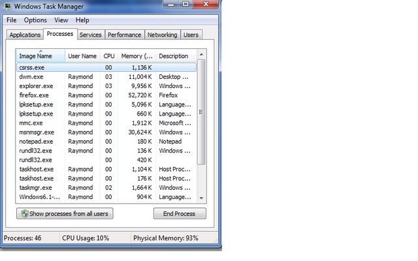The width and height of the screenshot is (418, 261).
Task: Click the Task Manager title bar icon
Action: (x=7, y=6)
